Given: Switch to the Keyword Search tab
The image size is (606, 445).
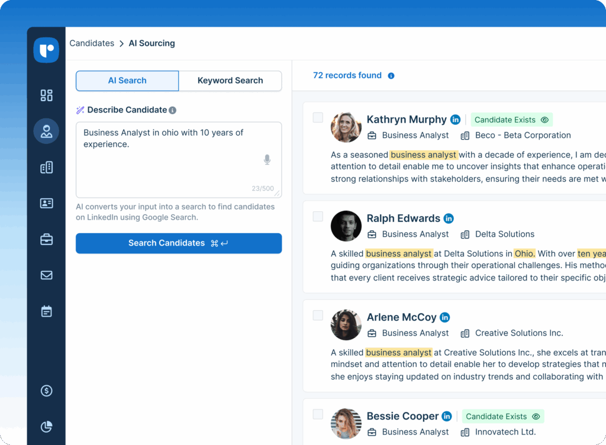Looking at the screenshot, I should pos(230,80).
